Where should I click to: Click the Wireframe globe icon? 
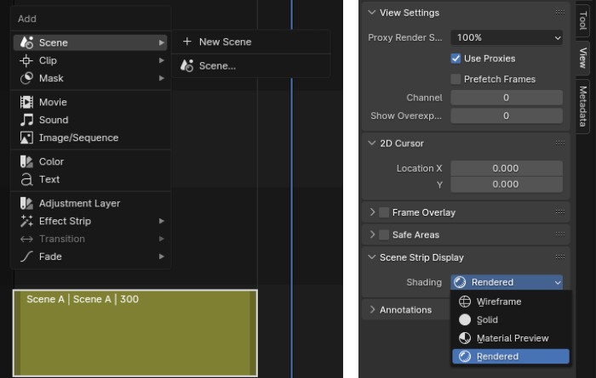pyautogui.click(x=465, y=302)
